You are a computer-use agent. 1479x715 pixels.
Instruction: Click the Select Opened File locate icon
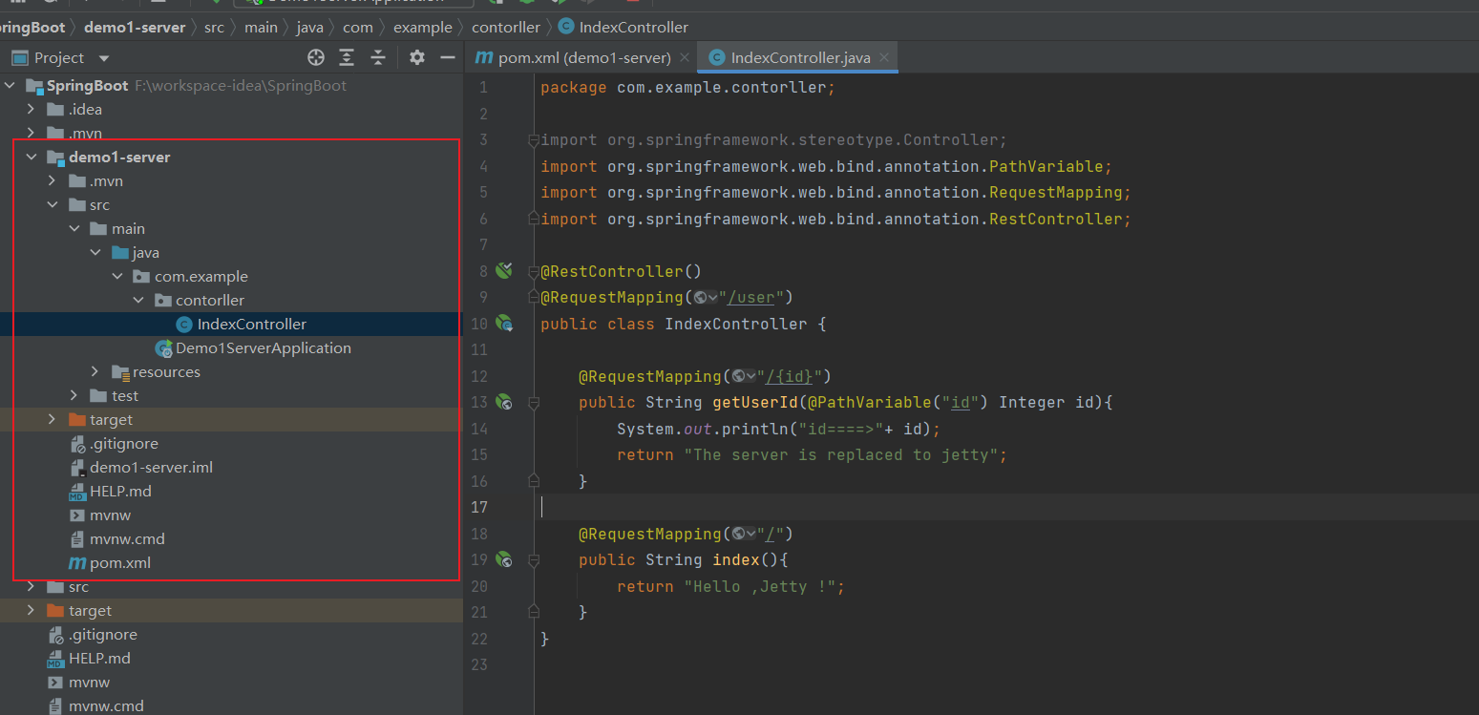click(316, 58)
